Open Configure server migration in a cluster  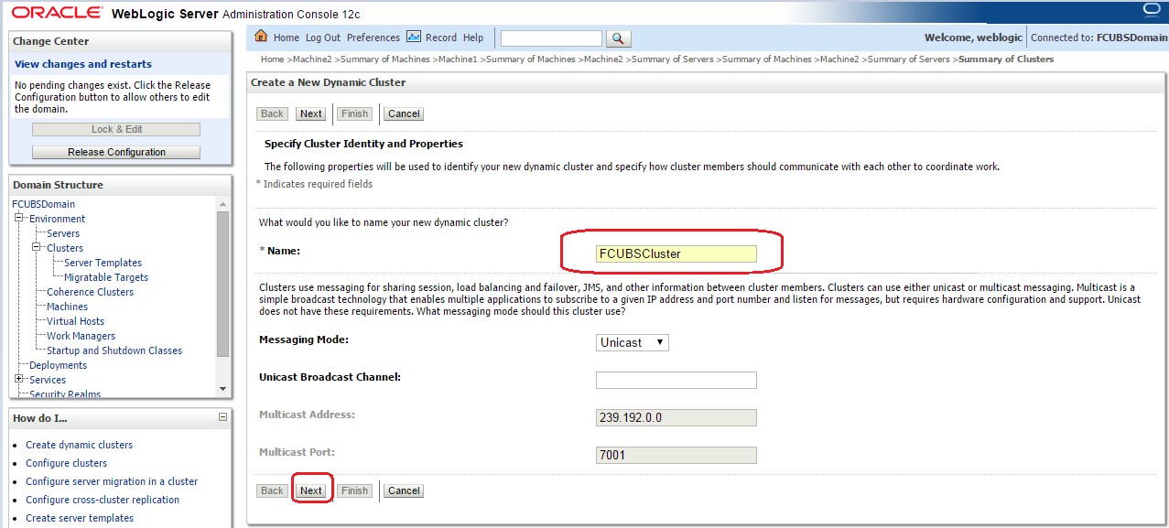click(112, 481)
